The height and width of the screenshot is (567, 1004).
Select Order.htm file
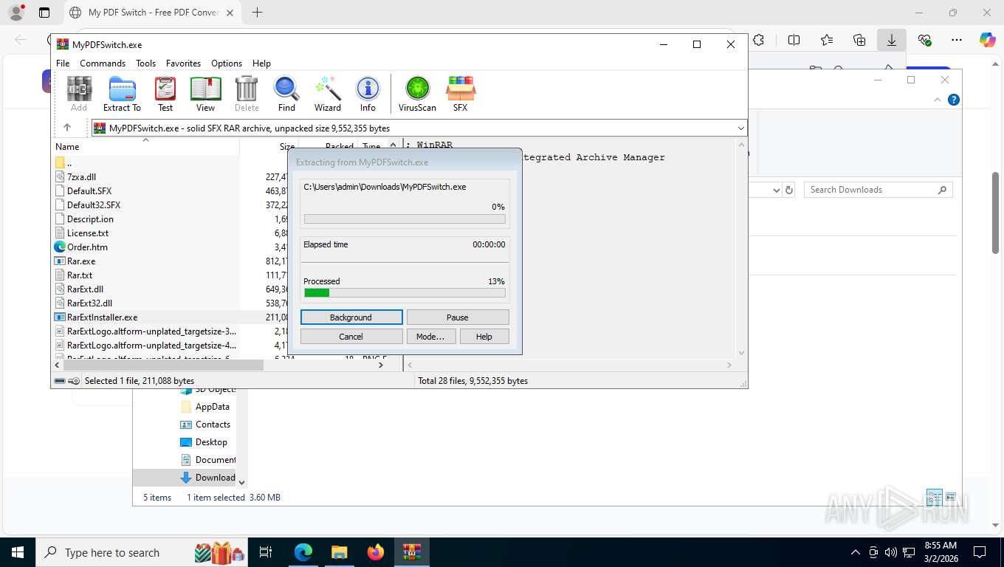(87, 247)
